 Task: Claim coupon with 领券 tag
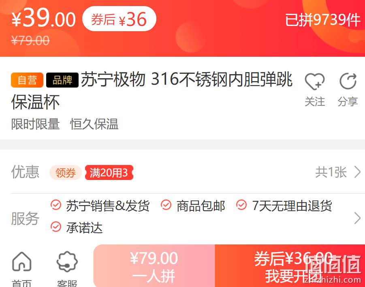click(66, 173)
